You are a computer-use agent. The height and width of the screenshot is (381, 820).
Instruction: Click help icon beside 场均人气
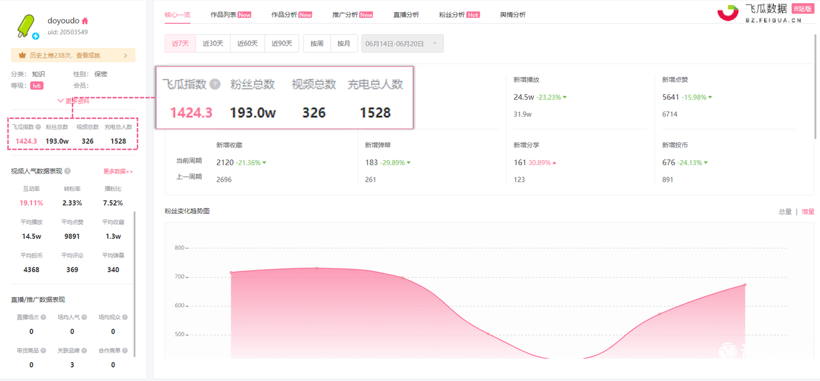point(83,317)
